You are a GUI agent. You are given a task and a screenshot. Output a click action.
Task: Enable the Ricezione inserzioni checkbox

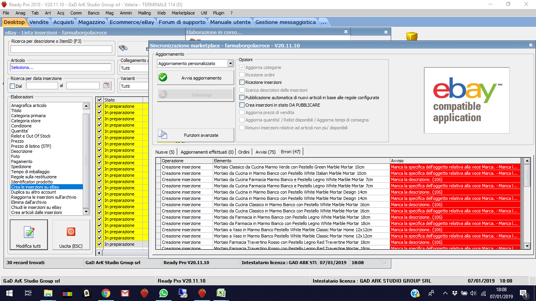[x=242, y=82]
